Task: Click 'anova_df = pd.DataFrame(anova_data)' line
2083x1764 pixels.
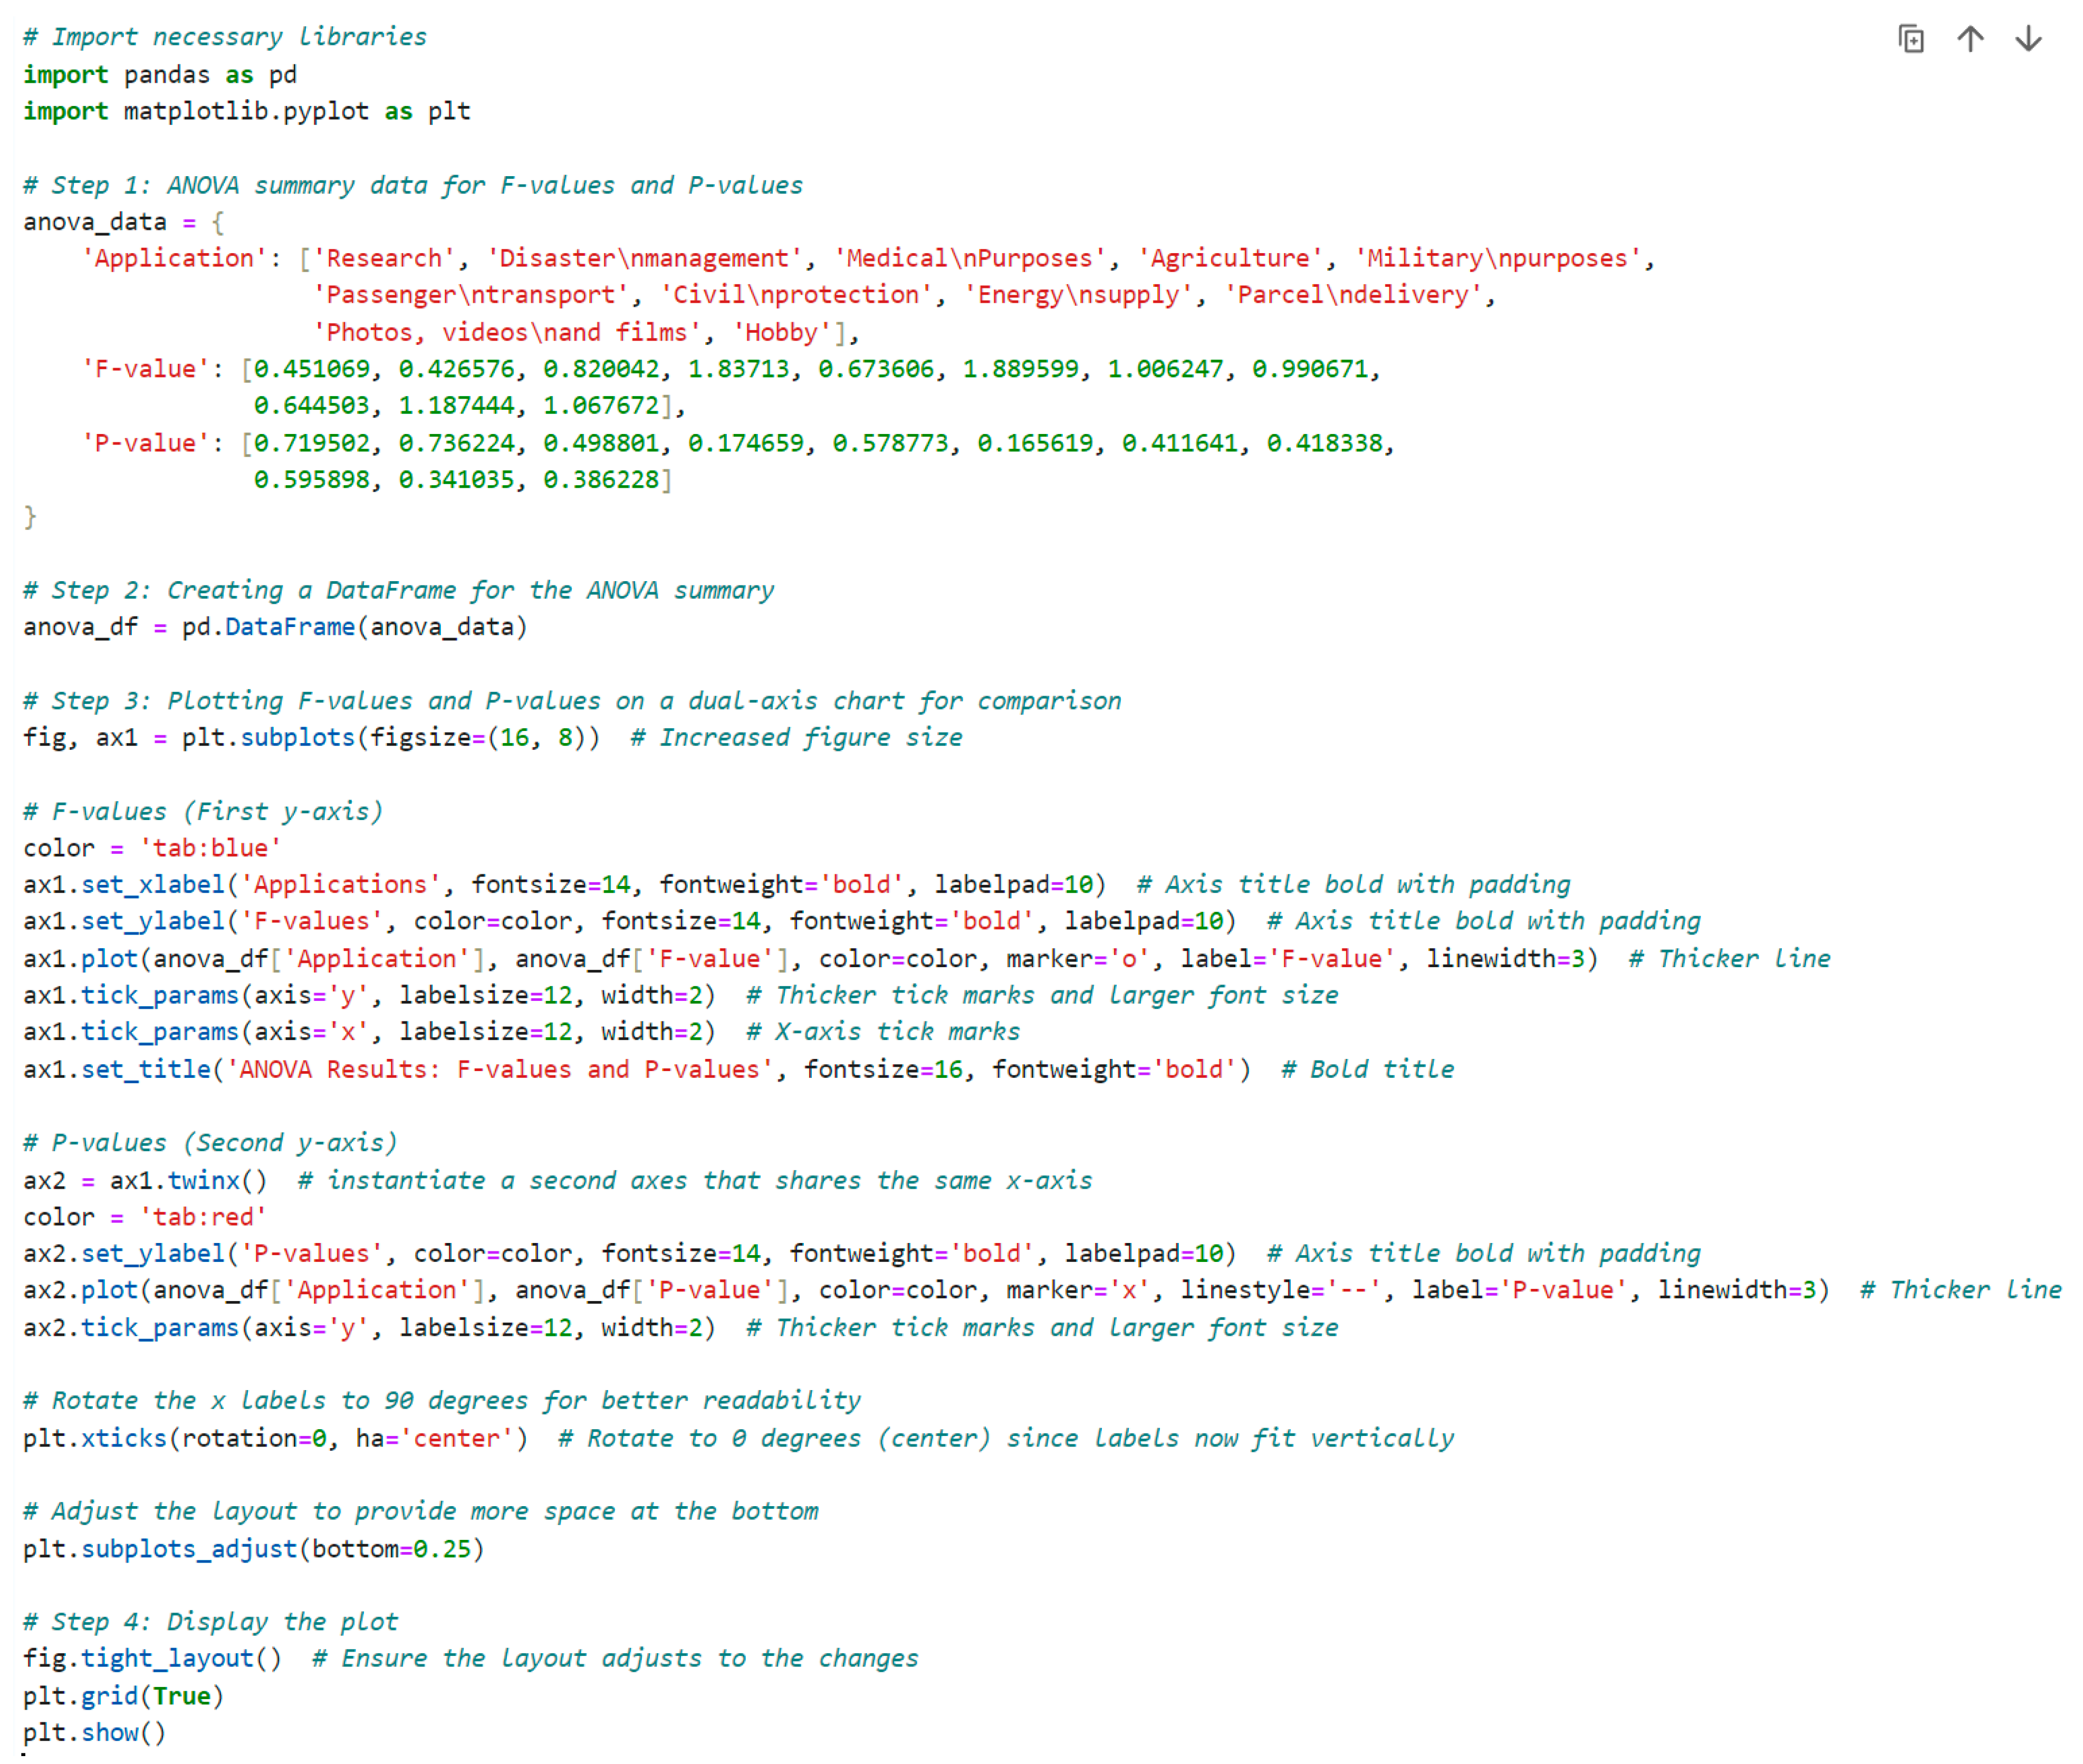Action: [276, 627]
